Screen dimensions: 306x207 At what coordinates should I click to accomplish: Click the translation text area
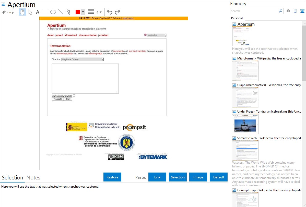[85, 78]
